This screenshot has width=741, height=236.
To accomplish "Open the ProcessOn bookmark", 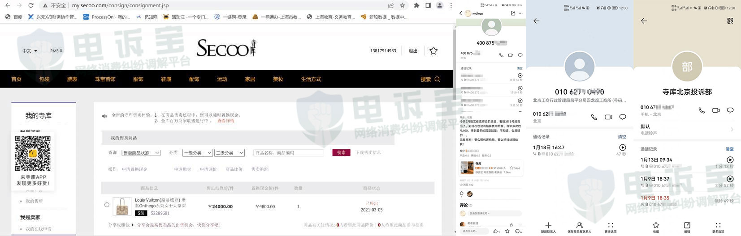I will point(106,17).
